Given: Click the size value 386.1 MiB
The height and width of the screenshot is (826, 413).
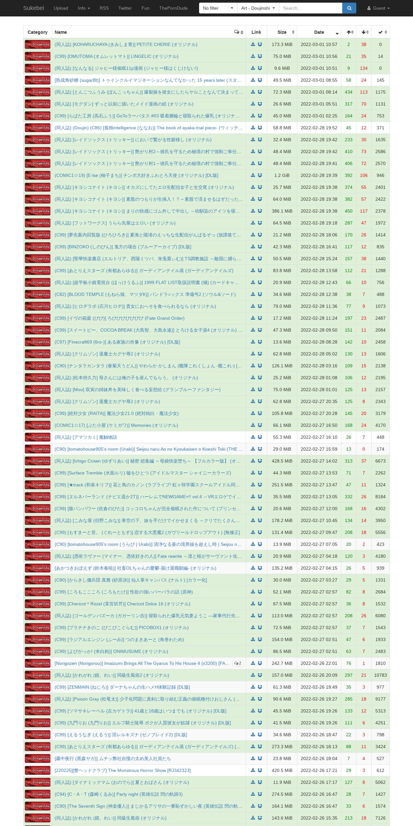Looking at the screenshot, I should (282, 211).
